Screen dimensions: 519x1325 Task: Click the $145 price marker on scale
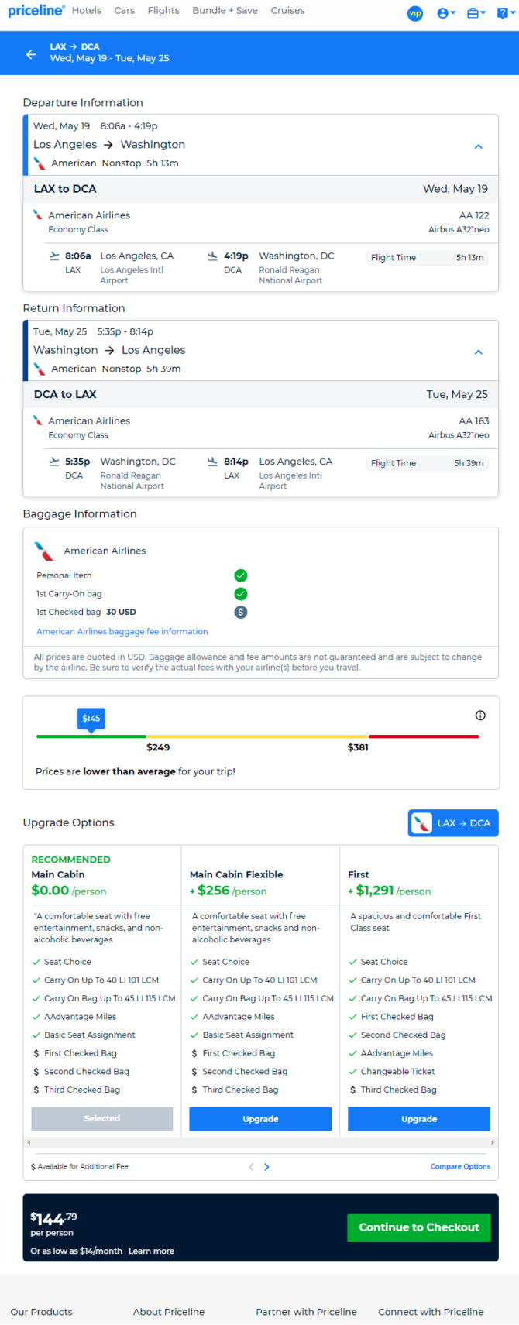pos(91,719)
